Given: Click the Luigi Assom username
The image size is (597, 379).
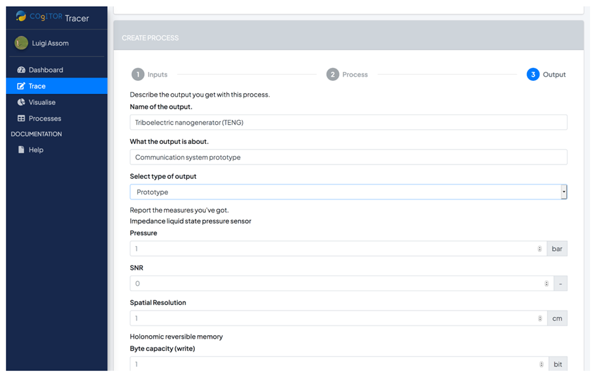Looking at the screenshot, I should click(x=50, y=43).
